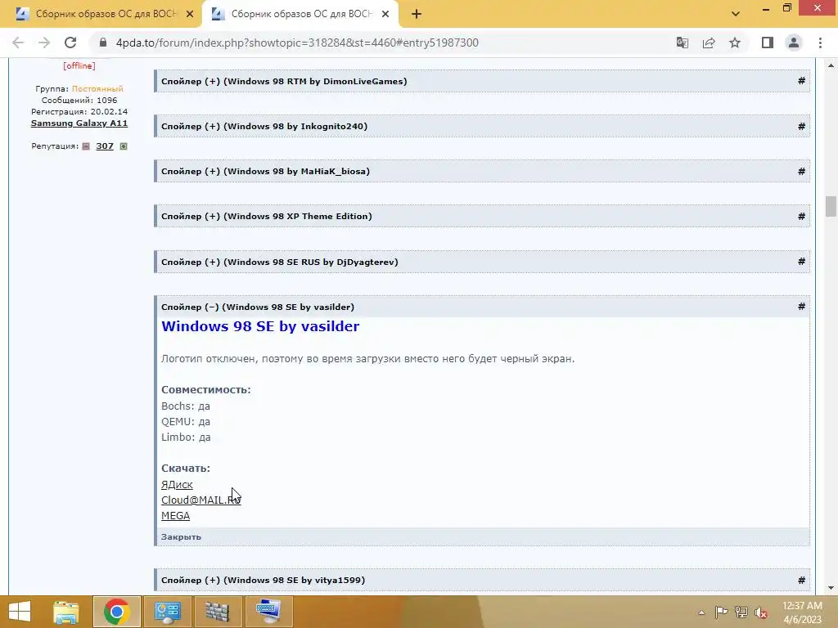Open the computer monitor taskbar icon

pos(268,612)
